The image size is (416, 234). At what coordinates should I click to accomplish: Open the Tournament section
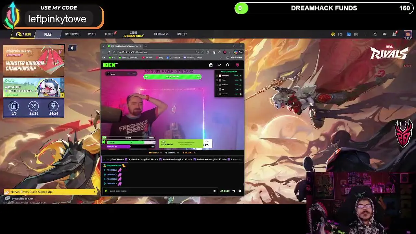pos(161,34)
